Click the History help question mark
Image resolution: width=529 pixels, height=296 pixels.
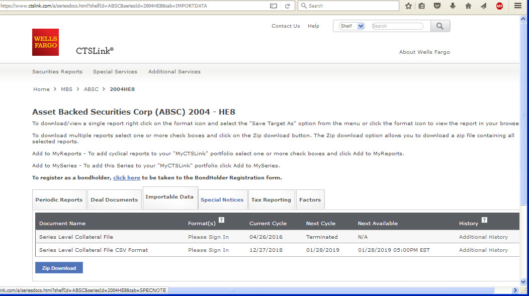pos(484,220)
